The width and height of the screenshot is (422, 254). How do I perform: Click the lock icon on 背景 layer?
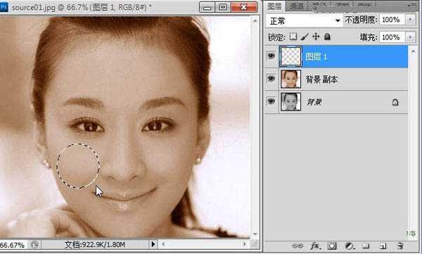(395, 102)
